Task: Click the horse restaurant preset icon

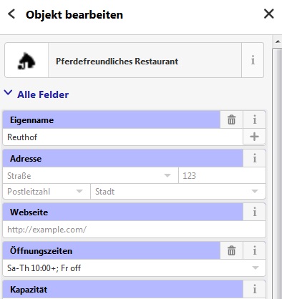Action: (x=26, y=61)
